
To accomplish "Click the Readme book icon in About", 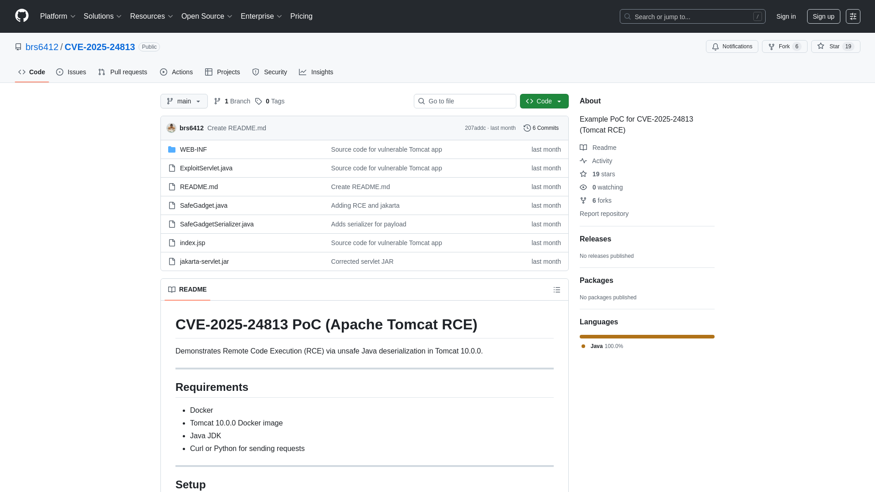I will 584,148.
